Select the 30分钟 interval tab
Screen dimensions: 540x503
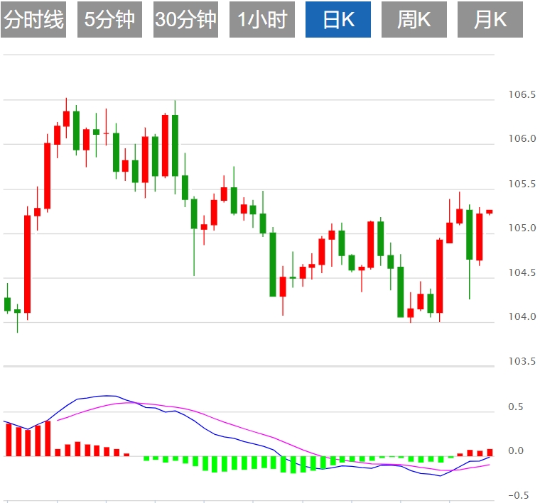(185, 19)
